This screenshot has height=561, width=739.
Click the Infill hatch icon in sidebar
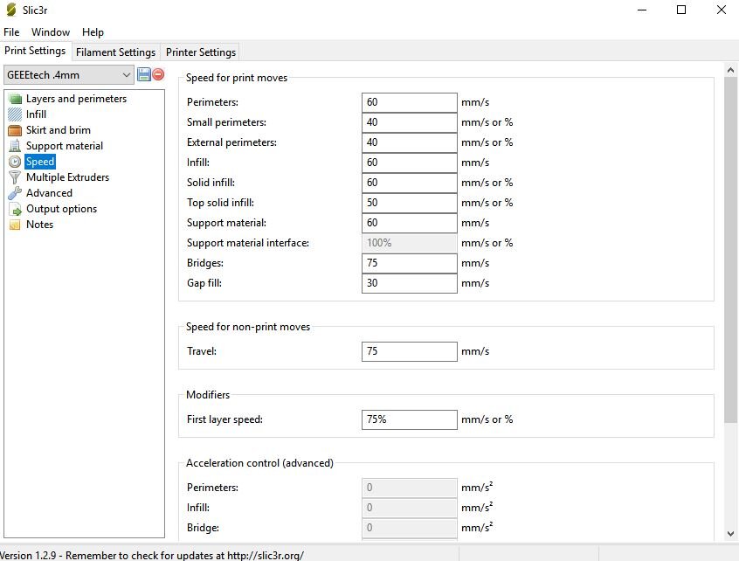(x=15, y=114)
